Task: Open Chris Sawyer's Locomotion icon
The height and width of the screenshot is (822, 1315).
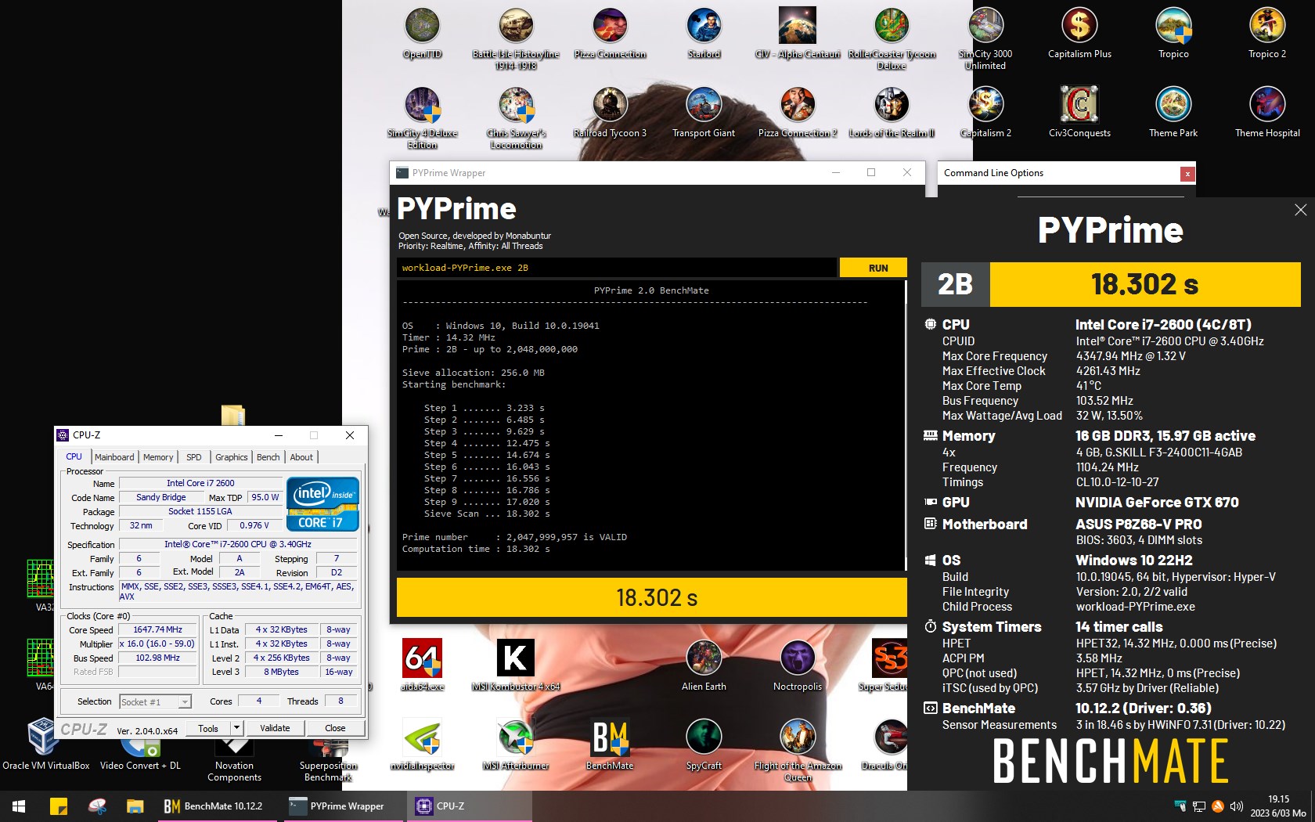Action: (x=516, y=117)
